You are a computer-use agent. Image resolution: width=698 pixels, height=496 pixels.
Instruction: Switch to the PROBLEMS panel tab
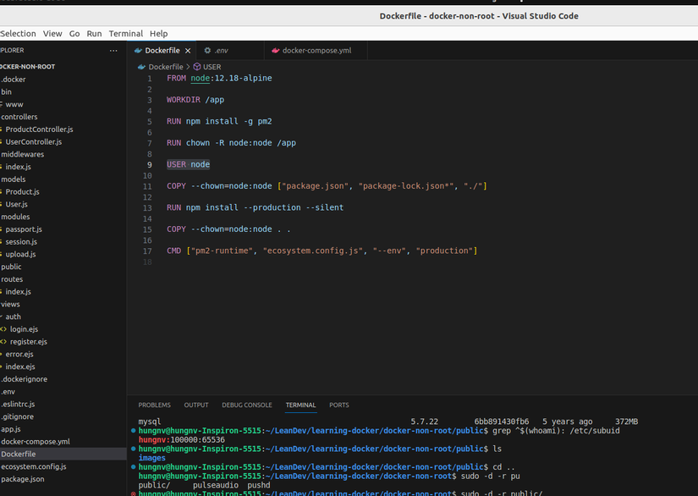pos(154,405)
